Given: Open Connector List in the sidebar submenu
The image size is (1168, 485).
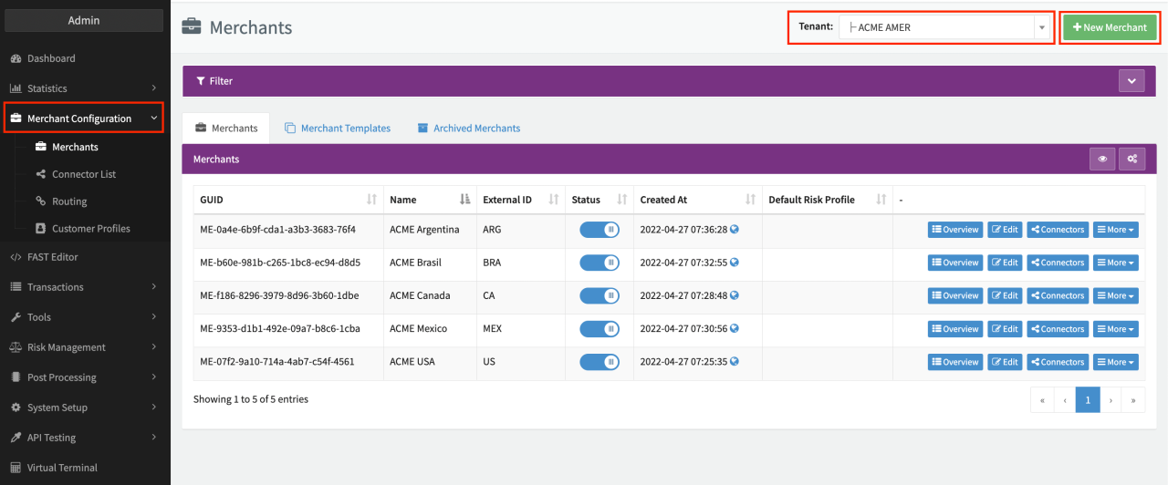Looking at the screenshot, I should point(84,174).
